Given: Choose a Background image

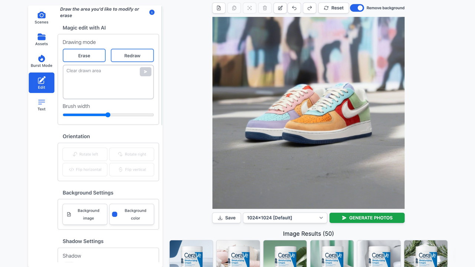Looking at the screenshot, I should (x=85, y=214).
